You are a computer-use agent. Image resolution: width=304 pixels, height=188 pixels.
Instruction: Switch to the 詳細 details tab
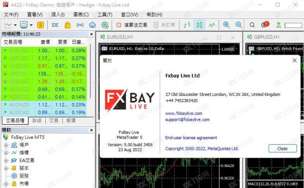coord(37,121)
